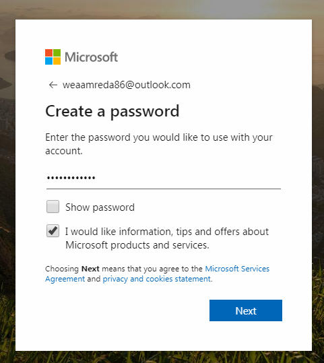
Task: Click the masked password dots
Action: [71, 178]
